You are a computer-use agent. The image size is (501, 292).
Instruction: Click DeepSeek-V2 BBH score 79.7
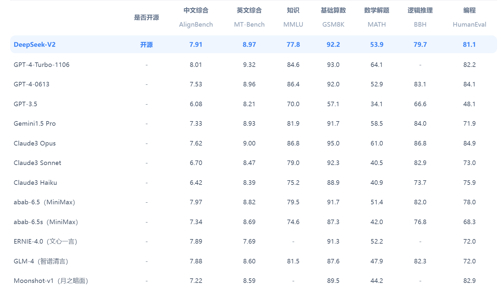point(420,44)
